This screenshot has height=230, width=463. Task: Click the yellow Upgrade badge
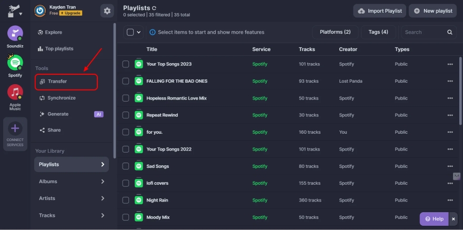71,13
